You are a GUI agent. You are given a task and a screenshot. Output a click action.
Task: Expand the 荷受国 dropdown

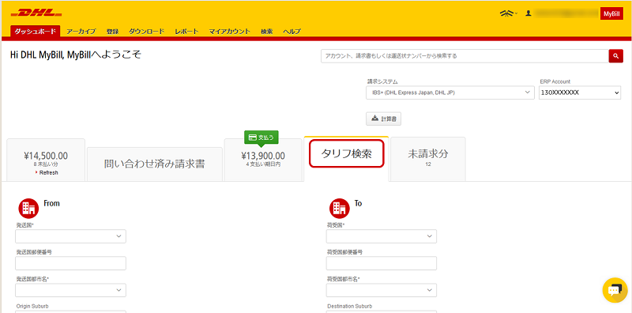pyautogui.click(x=382, y=236)
